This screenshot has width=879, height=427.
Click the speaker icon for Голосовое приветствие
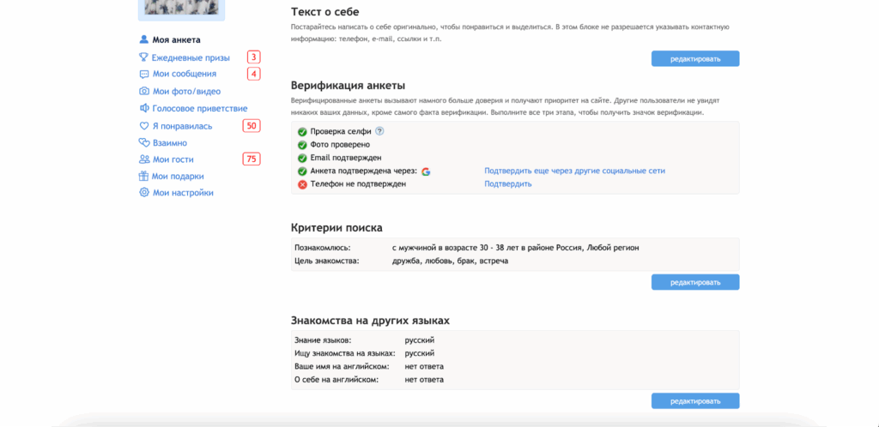point(144,108)
